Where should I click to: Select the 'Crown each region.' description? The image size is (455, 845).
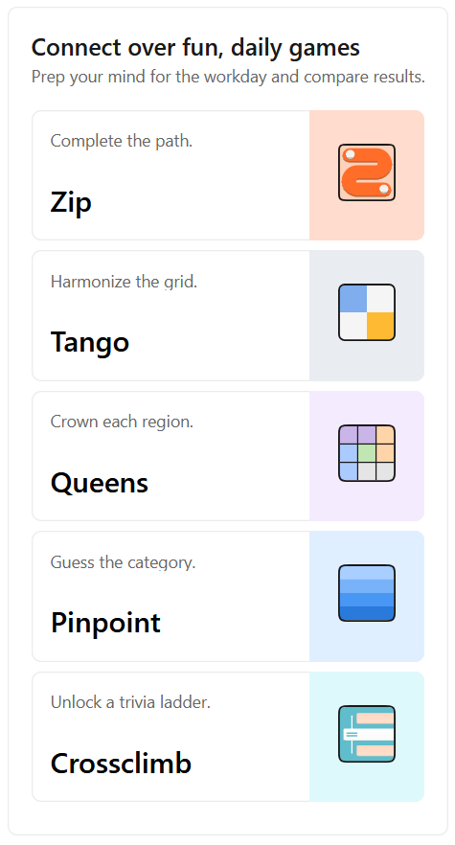122,422
